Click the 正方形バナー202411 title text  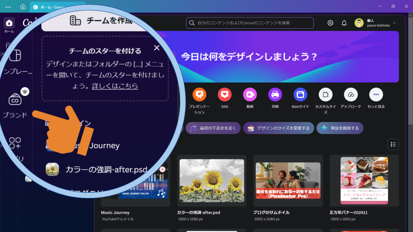pyautogui.click(x=349, y=212)
